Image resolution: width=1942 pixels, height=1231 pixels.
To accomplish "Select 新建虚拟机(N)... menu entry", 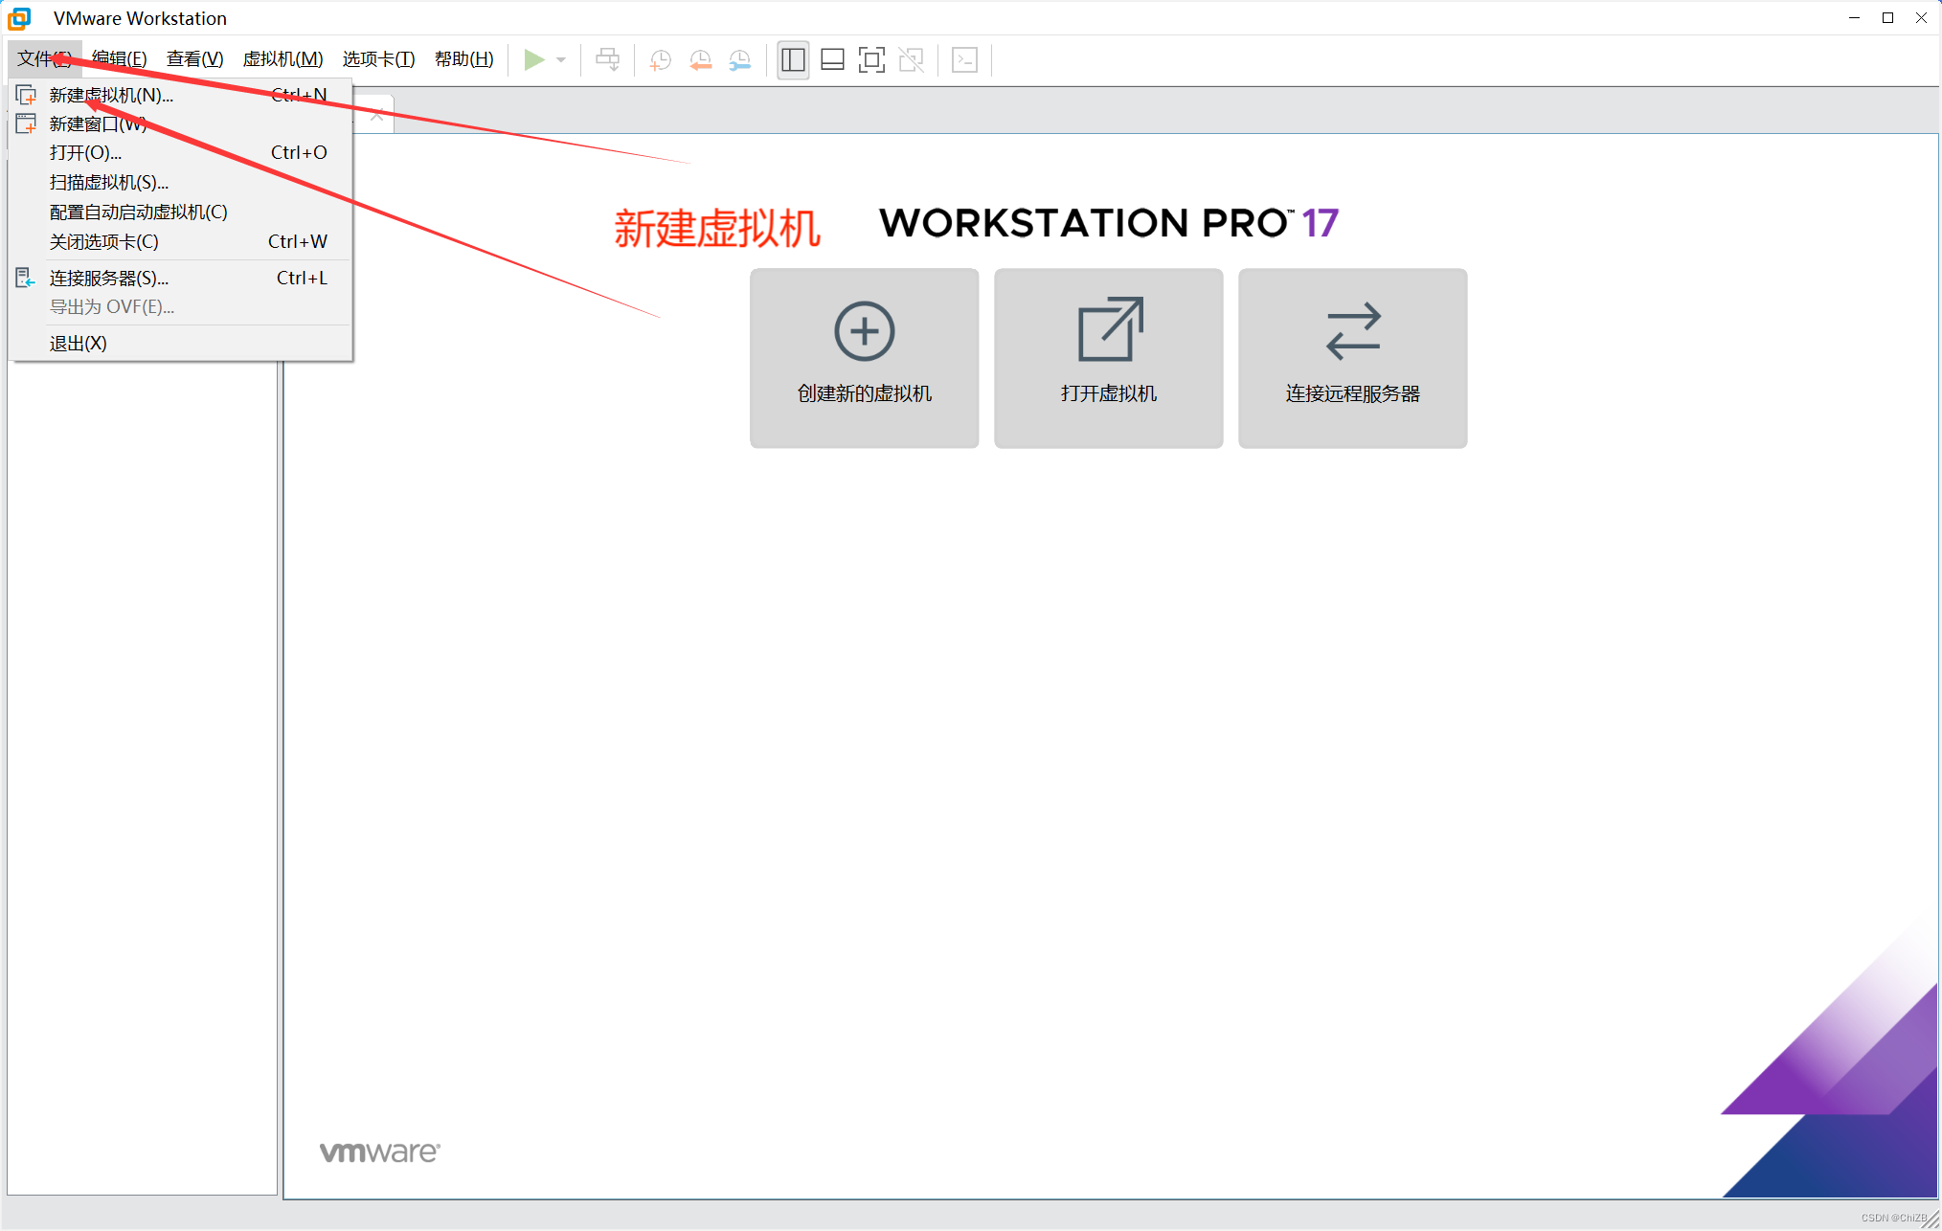I will point(111,95).
